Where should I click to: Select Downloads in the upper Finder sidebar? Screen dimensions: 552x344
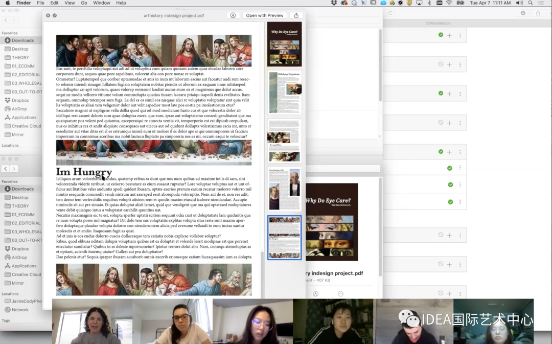(x=21, y=40)
